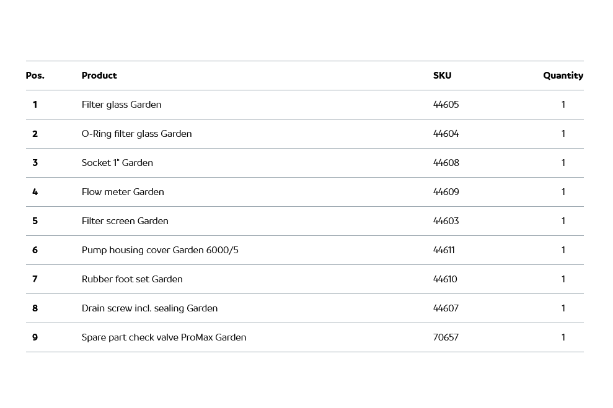
Task: Select SKU number 44604
Action: pyautogui.click(x=446, y=134)
